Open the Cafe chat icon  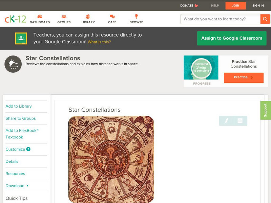pos(112,17)
